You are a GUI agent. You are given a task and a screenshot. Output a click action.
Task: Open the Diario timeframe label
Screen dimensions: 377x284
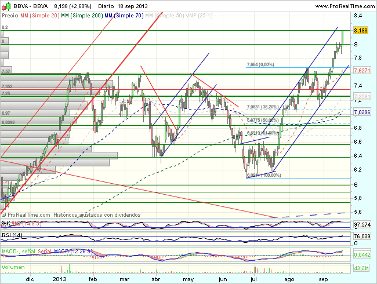click(x=106, y=6)
